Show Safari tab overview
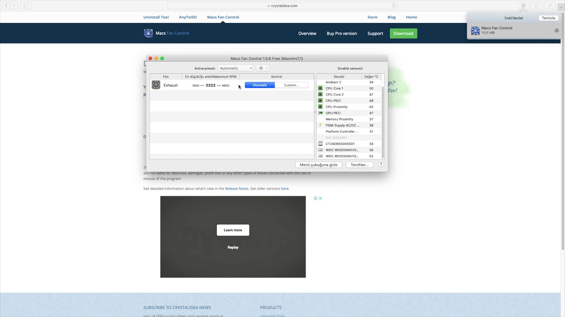The image size is (565, 317). [x=550, y=6]
